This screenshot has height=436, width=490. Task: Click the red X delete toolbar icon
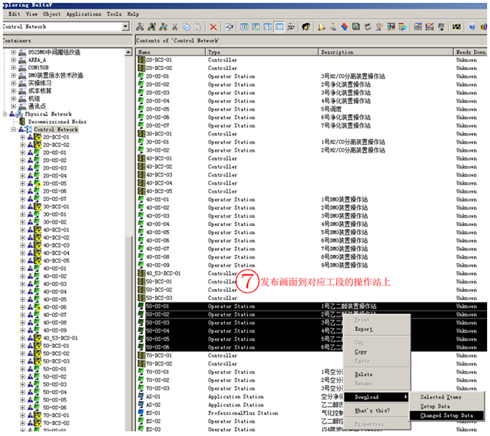(x=213, y=27)
